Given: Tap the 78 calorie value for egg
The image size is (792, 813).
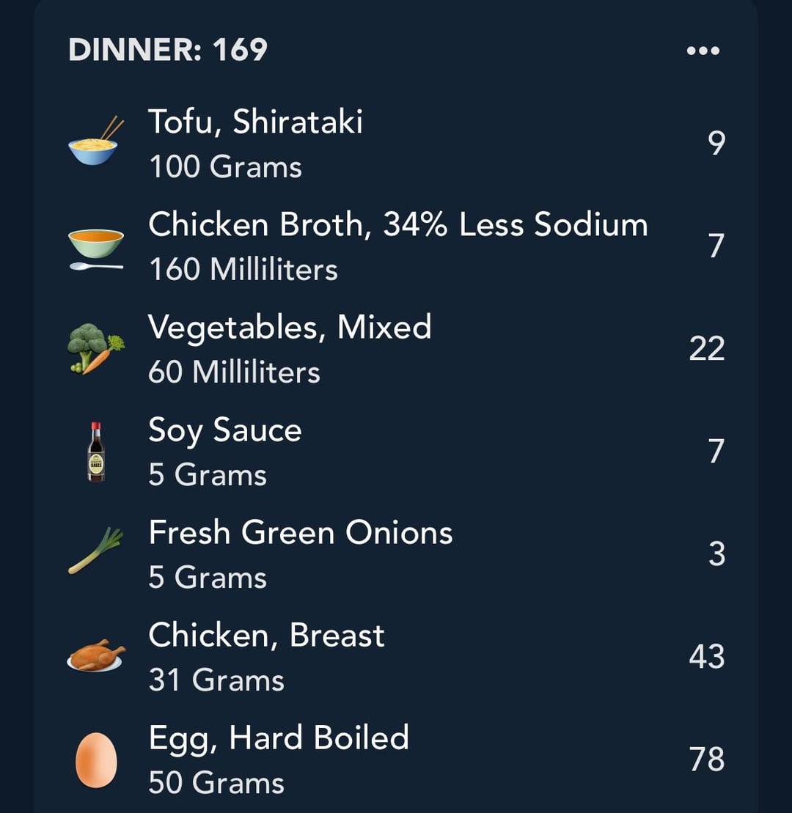Looking at the screenshot, I should pos(706,759).
